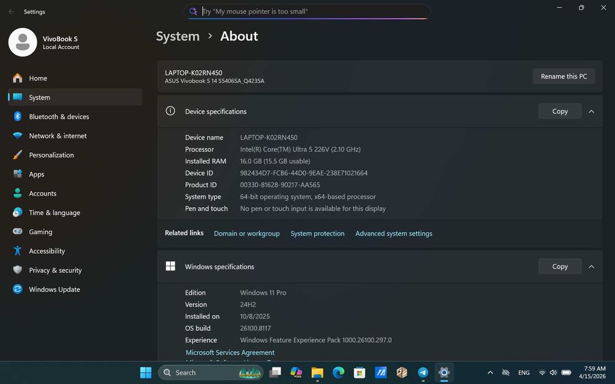Click the VivoBook S account avatar
615x384 pixels.
pyautogui.click(x=23, y=42)
